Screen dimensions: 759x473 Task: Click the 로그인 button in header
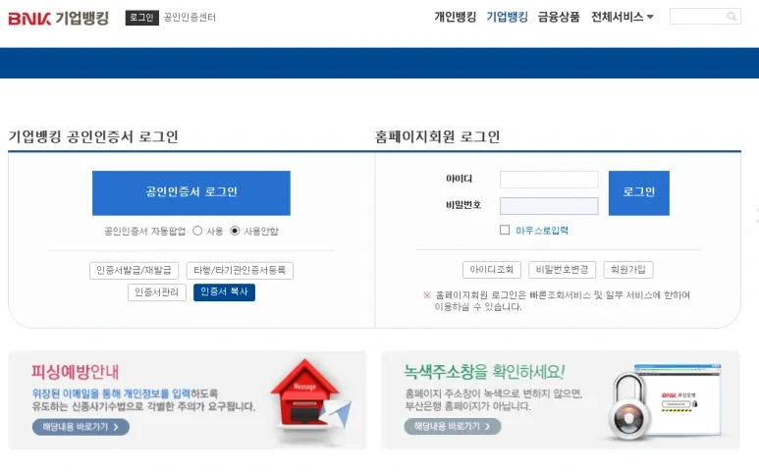[141, 18]
